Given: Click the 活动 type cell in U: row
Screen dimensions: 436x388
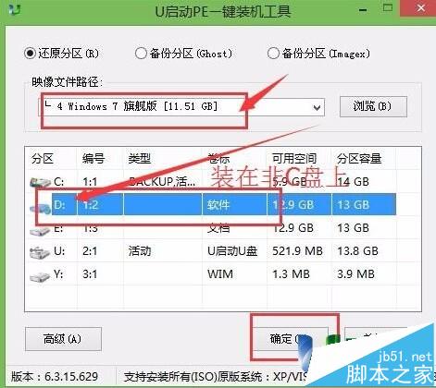Looking at the screenshot, I should (140, 251).
